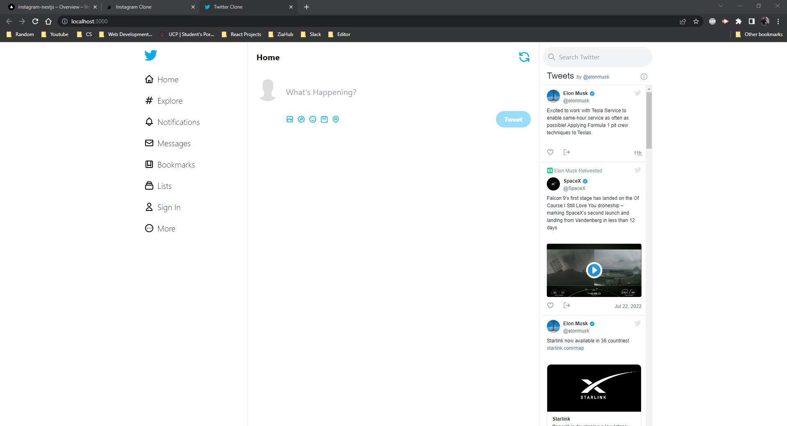Select the Twitter Clone tab
The width and height of the screenshot is (787, 426).
(x=248, y=7)
